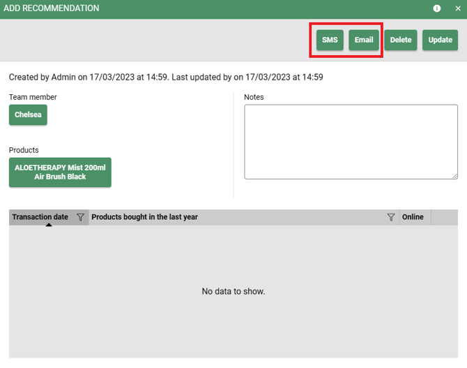Open filter for Products bought column
This screenshot has height=368, width=467.
[391, 217]
